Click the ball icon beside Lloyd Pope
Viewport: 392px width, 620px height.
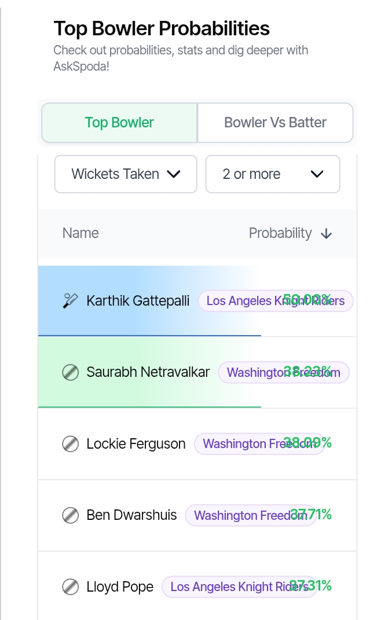point(71,587)
